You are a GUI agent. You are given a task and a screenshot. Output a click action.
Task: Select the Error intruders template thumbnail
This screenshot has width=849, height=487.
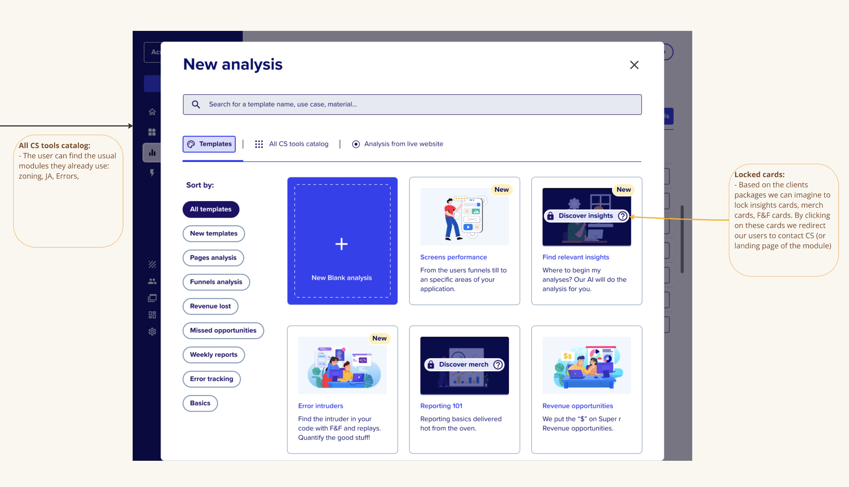tap(342, 365)
